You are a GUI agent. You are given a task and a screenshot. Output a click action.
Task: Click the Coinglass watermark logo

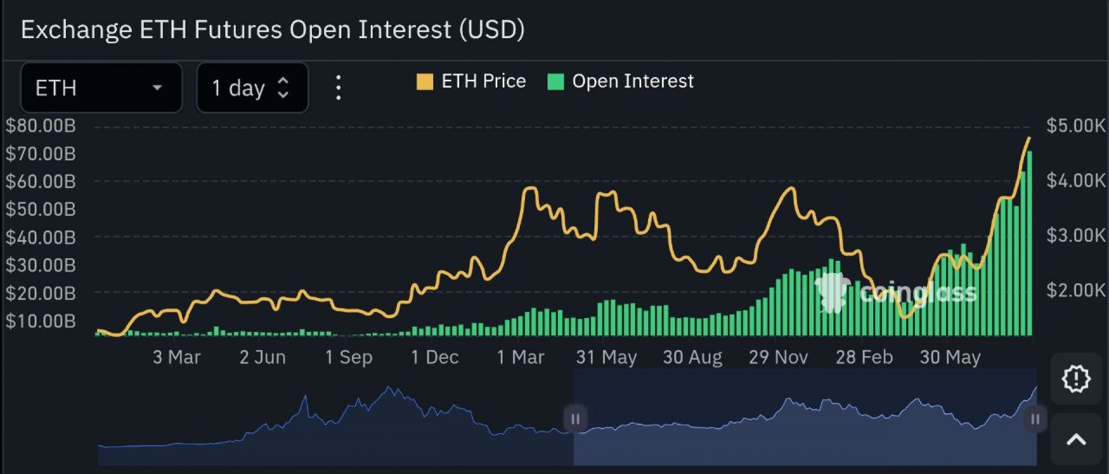click(895, 292)
